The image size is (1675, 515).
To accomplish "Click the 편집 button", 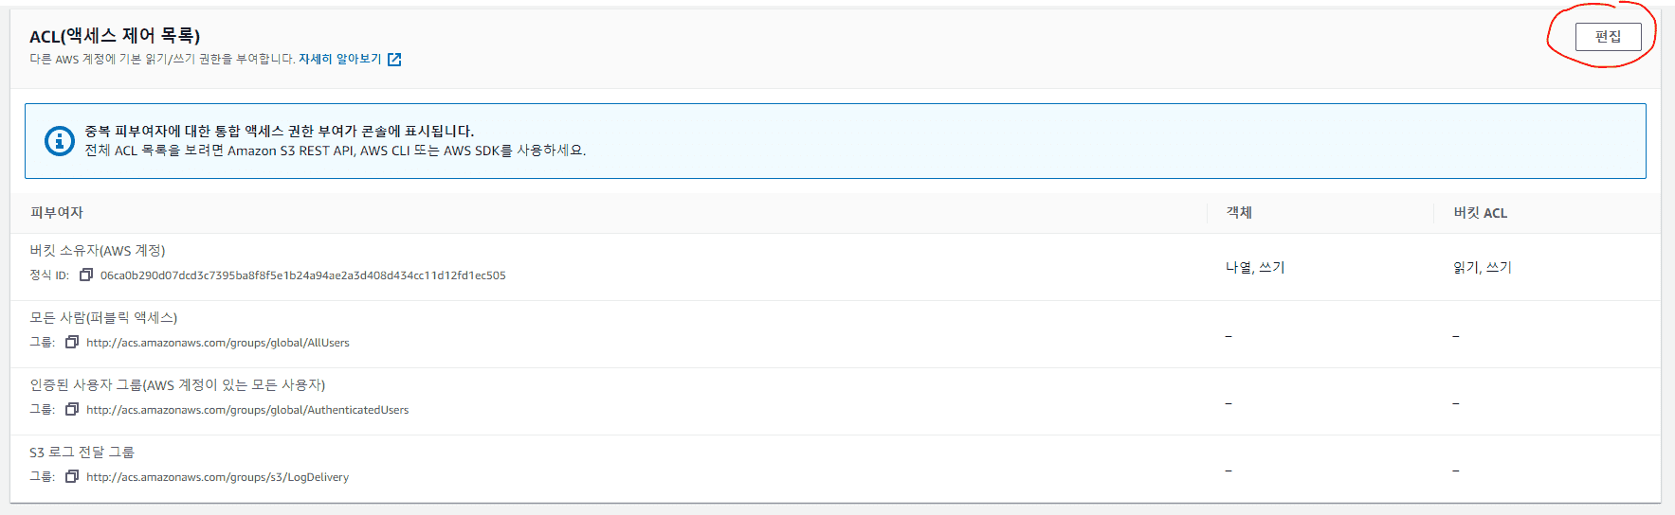I will tap(1608, 37).
